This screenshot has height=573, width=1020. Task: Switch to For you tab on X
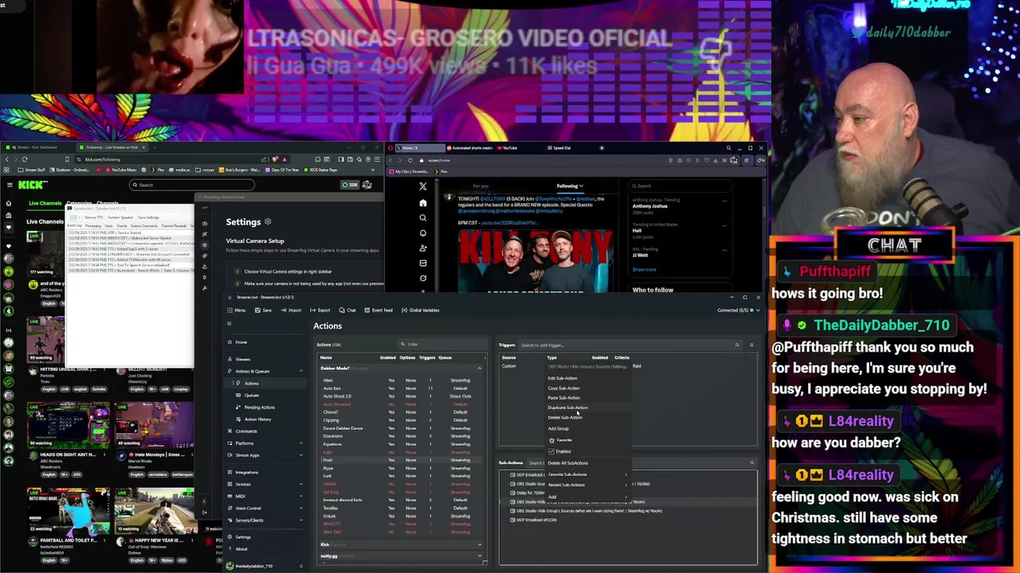pos(481,186)
